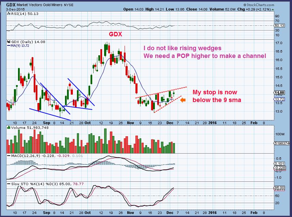Select the RSI indicator panel icon

(9, 13)
